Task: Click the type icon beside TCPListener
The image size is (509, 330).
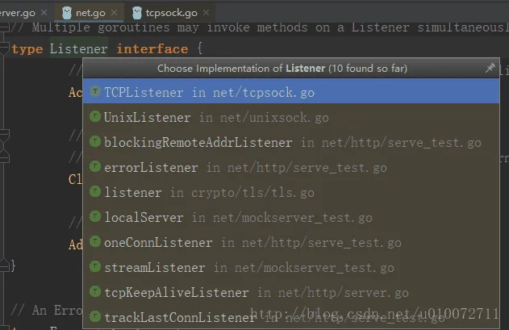Action: click(95, 91)
